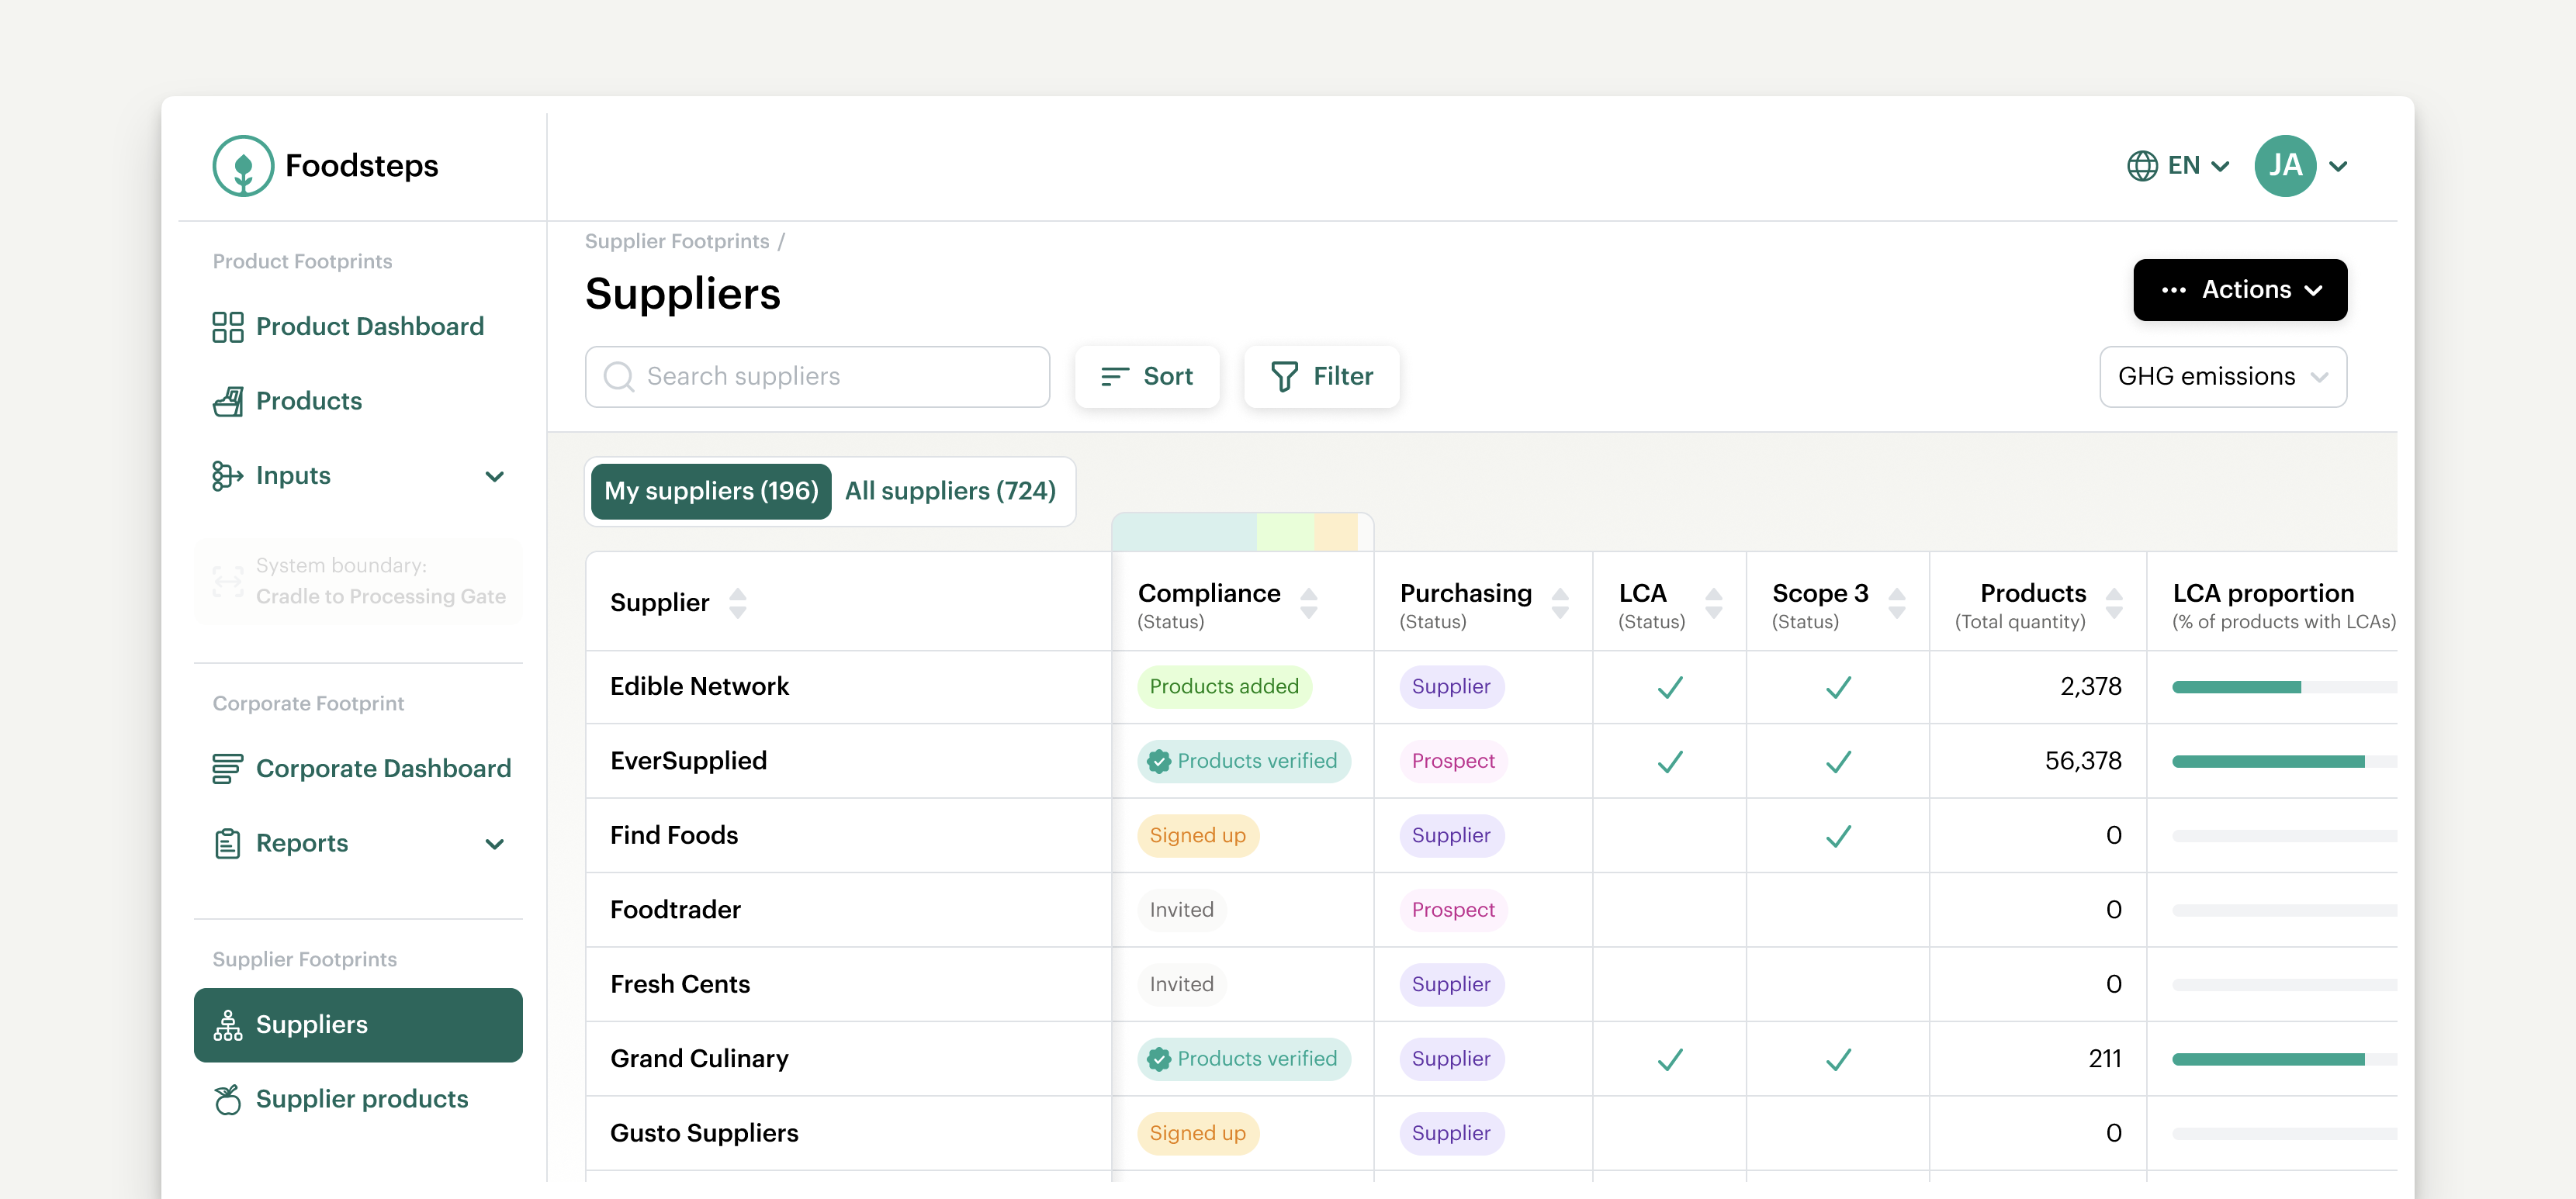
Task: Click the Filter button
Action: point(1321,377)
